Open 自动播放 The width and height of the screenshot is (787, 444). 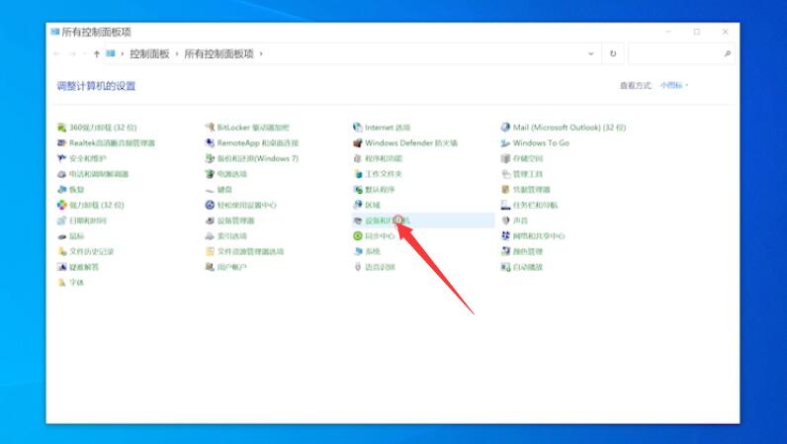(x=522, y=267)
